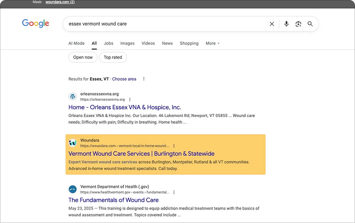Image resolution: width=355 pixels, height=223 pixels.
Task: Open options menu next to Choose area
Action: pyautogui.click(x=144, y=79)
